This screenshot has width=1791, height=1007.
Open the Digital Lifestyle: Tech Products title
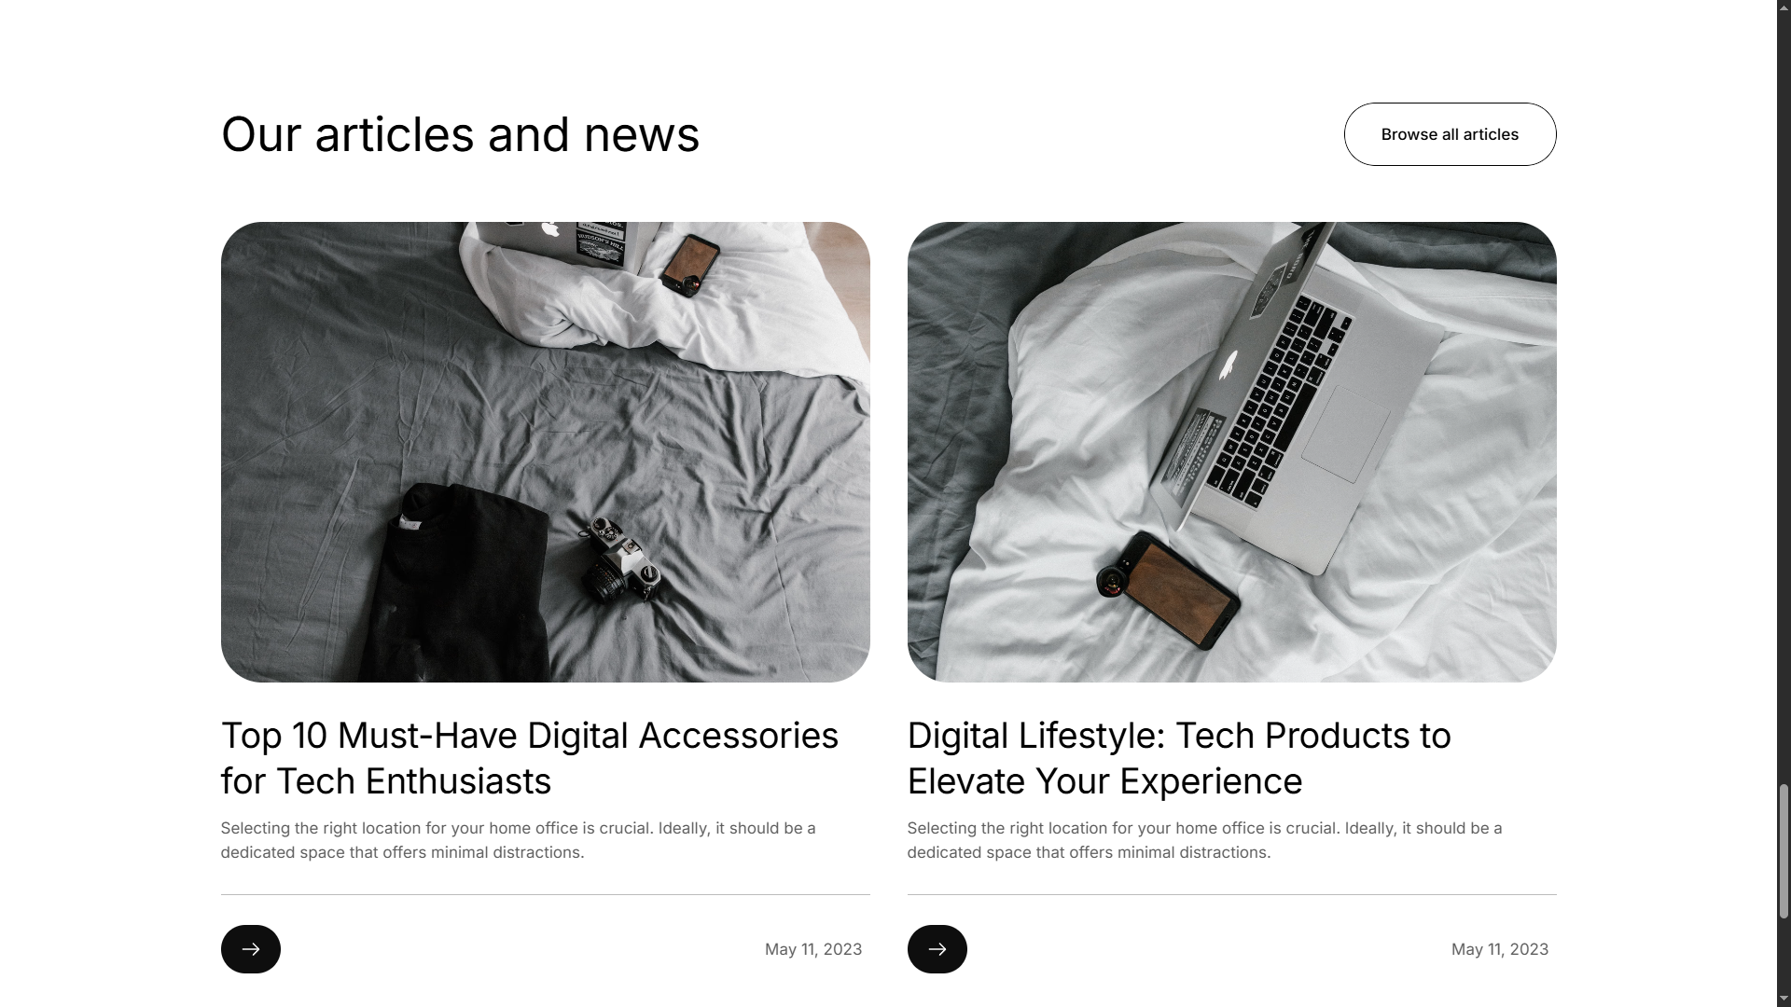[x=1179, y=758]
